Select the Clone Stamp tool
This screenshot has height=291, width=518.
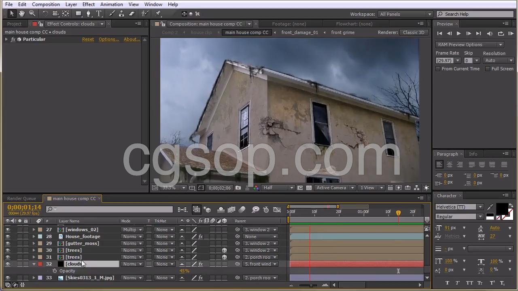(121, 14)
